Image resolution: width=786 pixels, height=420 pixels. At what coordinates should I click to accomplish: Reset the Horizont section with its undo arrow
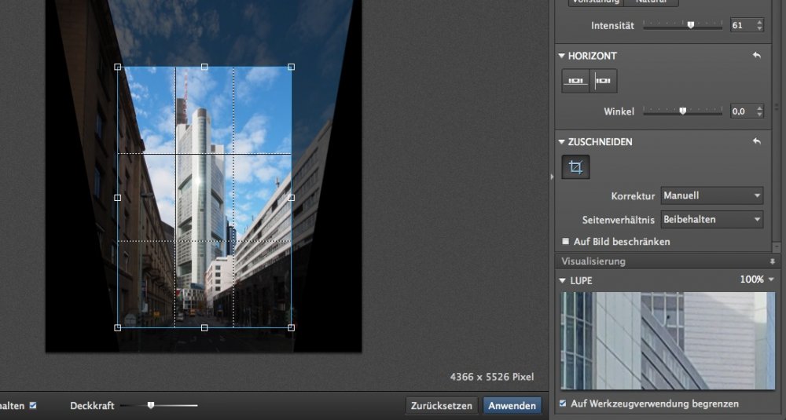pos(756,56)
